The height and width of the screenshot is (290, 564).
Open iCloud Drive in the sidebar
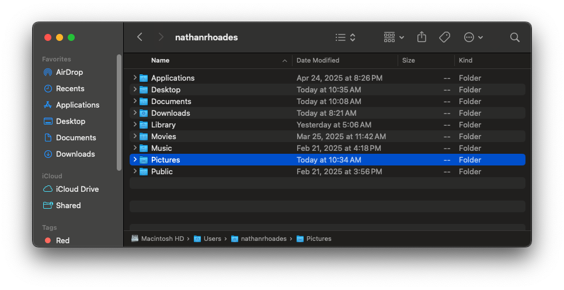77,189
